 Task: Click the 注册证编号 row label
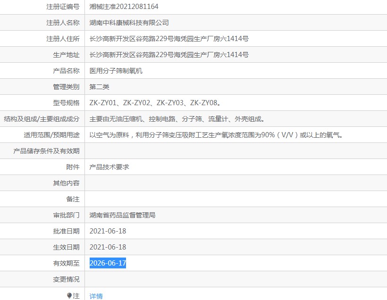click(x=63, y=7)
